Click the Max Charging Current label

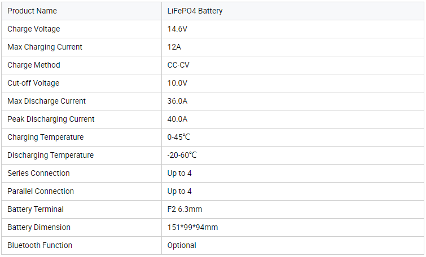point(45,47)
